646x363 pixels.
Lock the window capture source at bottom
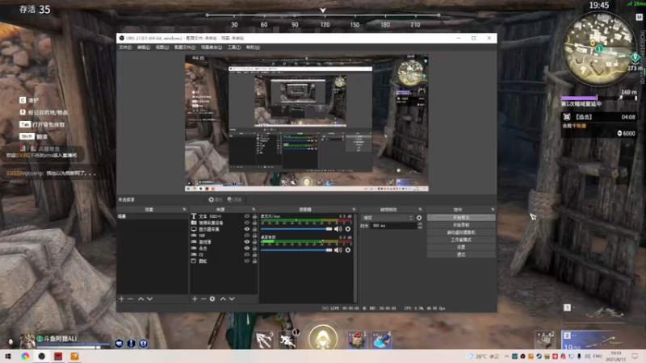[254, 261]
